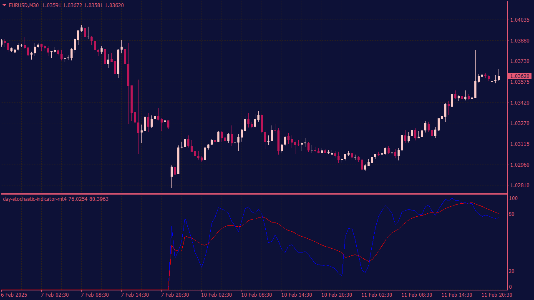This screenshot has height=300, width=534.
Task: Click the dropdown triangle beside EURUSD,M30
Action: (5, 5)
